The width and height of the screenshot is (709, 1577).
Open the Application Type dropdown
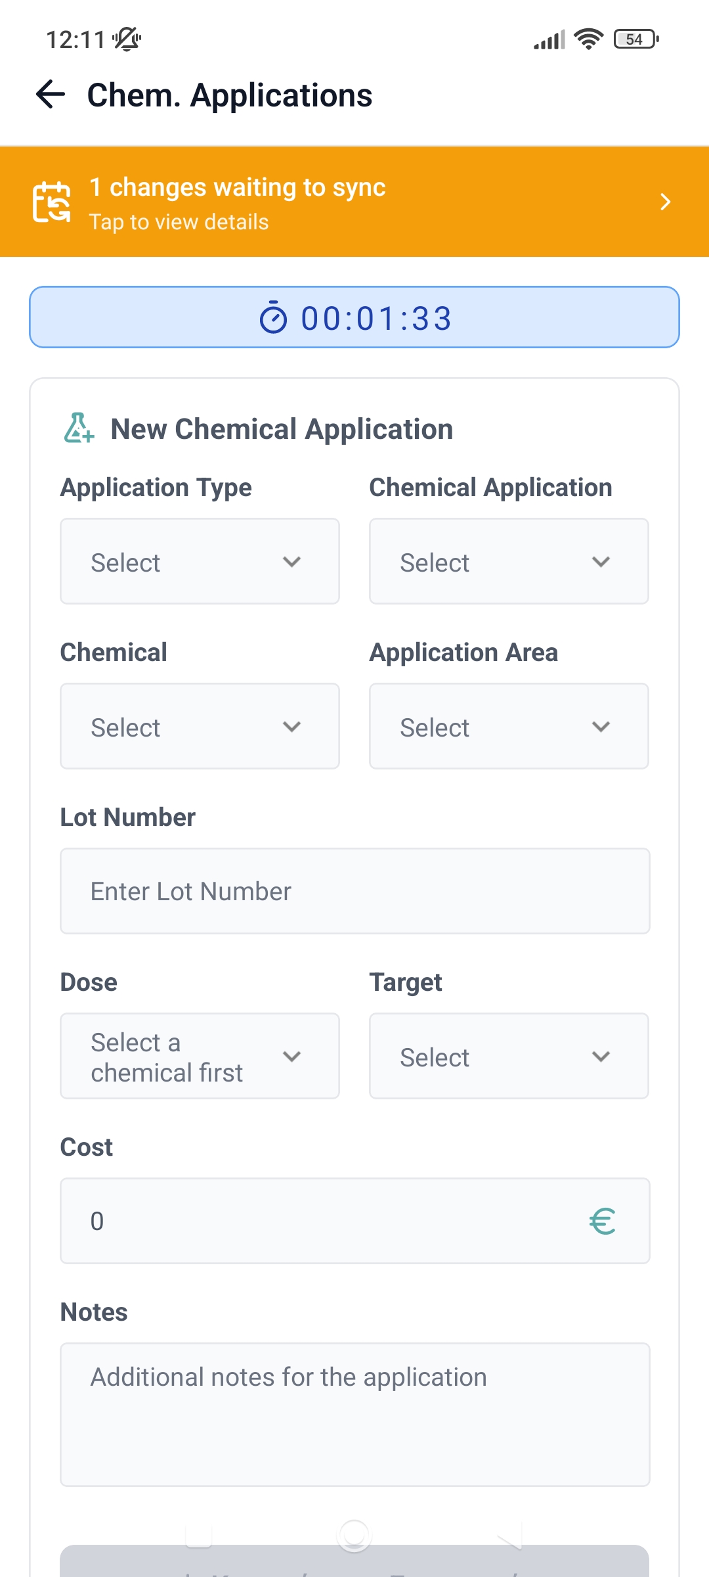coord(200,562)
